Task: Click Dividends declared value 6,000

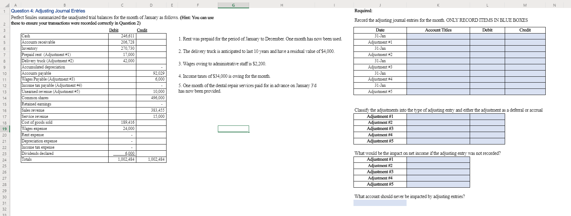Action: 130,153
